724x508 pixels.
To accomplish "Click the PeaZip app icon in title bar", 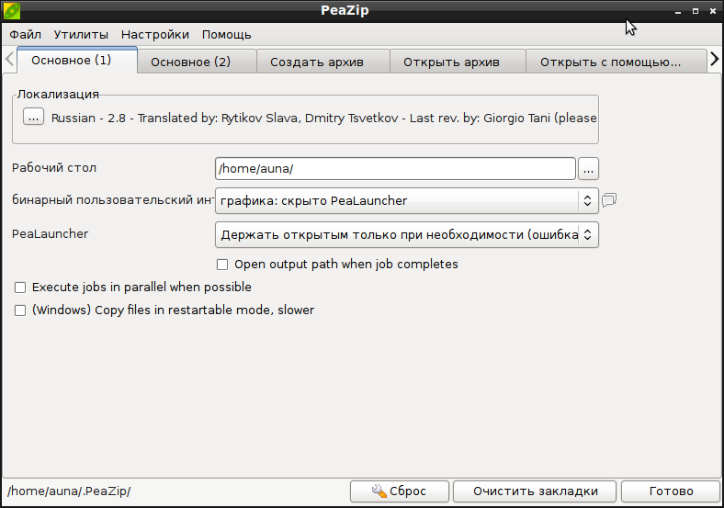I will (12, 11).
